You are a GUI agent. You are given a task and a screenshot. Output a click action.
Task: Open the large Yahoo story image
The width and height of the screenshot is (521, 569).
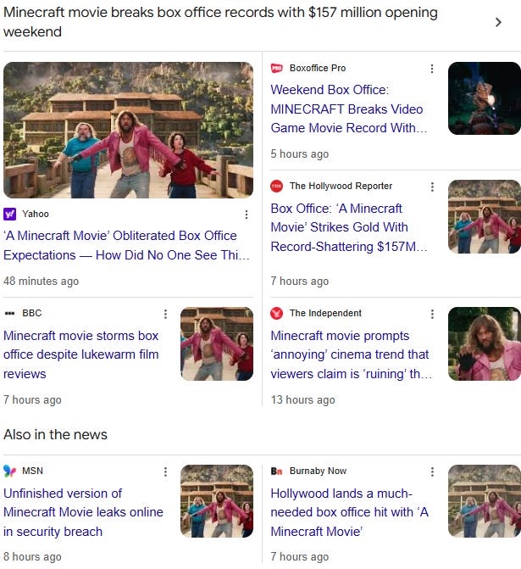pyautogui.click(x=129, y=130)
